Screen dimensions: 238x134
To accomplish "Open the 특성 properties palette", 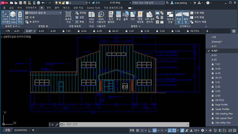I will pyautogui.click(x=118, y=17).
